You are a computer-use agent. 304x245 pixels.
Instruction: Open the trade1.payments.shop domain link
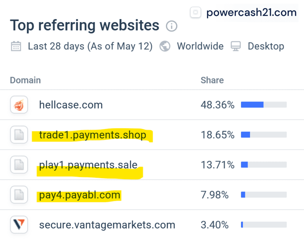coord(93,135)
